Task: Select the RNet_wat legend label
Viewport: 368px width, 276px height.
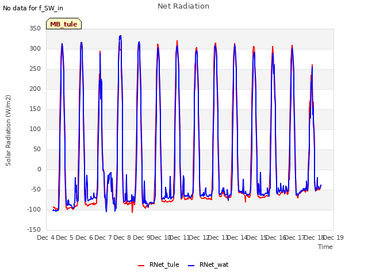Action: pos(214,264)
